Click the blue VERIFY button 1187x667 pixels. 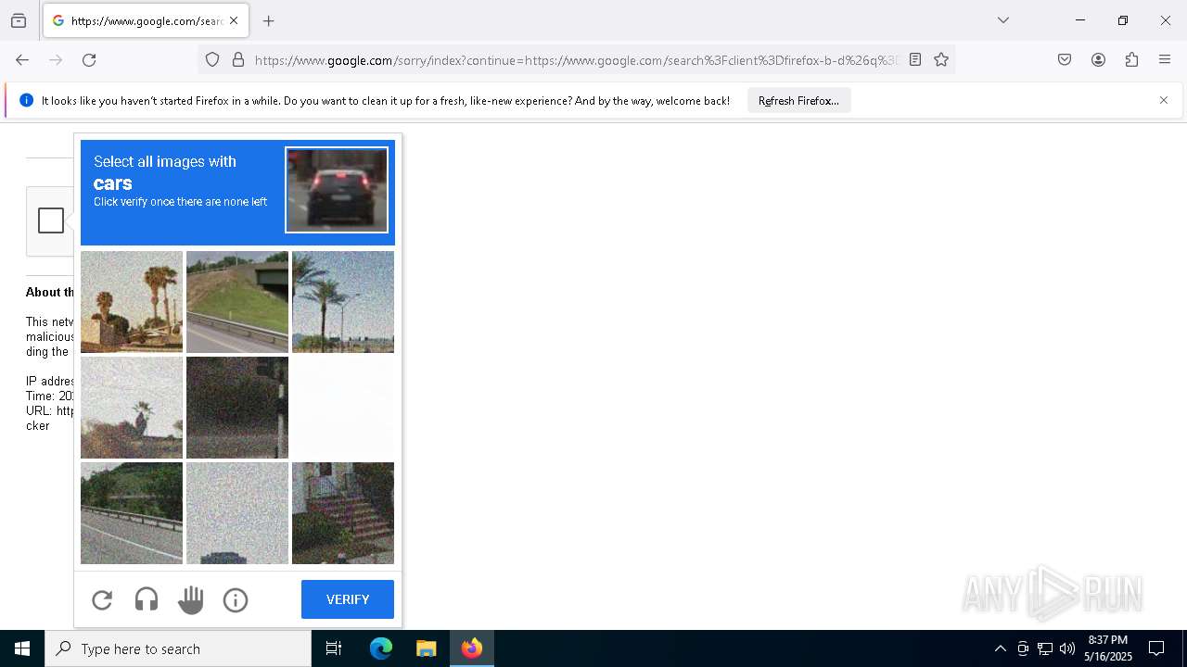pos(348,599)
